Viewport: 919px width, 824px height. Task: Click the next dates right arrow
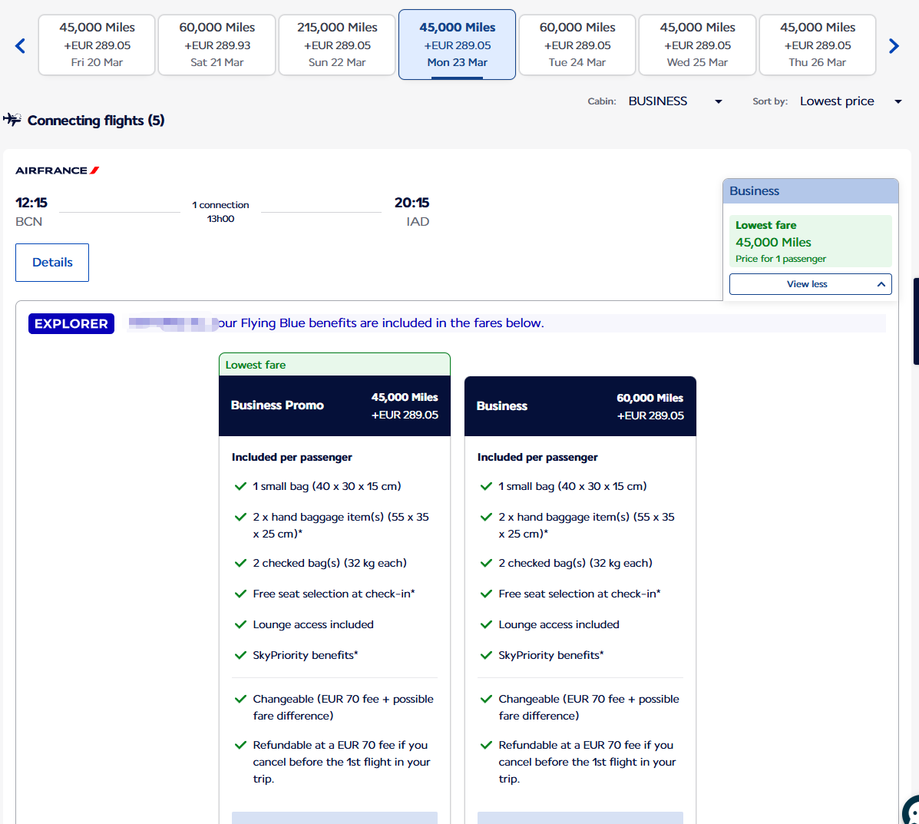894,46
